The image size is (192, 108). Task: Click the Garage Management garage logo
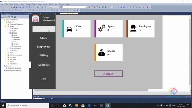(35, 18)
